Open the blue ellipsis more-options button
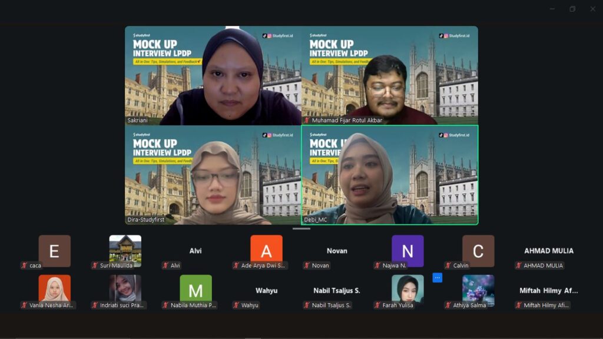603x339 pixels. (x=437, y=278)
